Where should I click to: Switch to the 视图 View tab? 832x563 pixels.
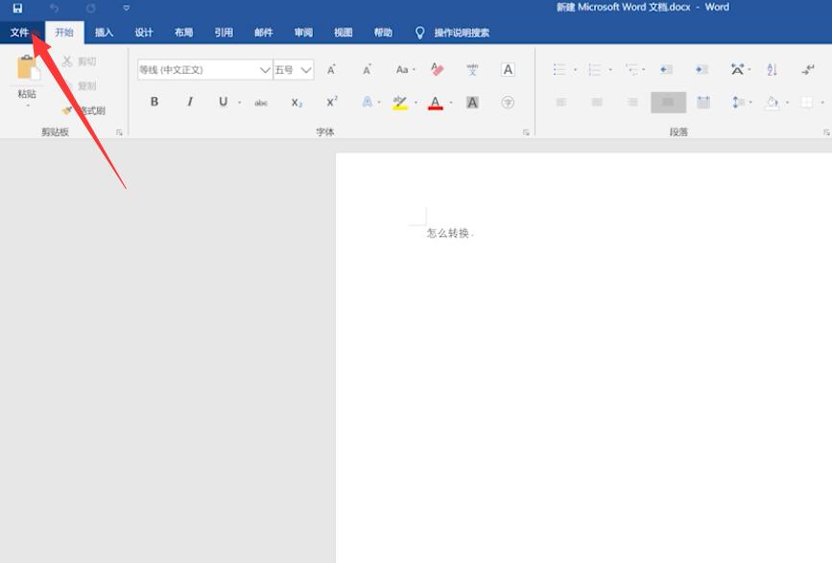pyautogui.click(x=344, y=33)
